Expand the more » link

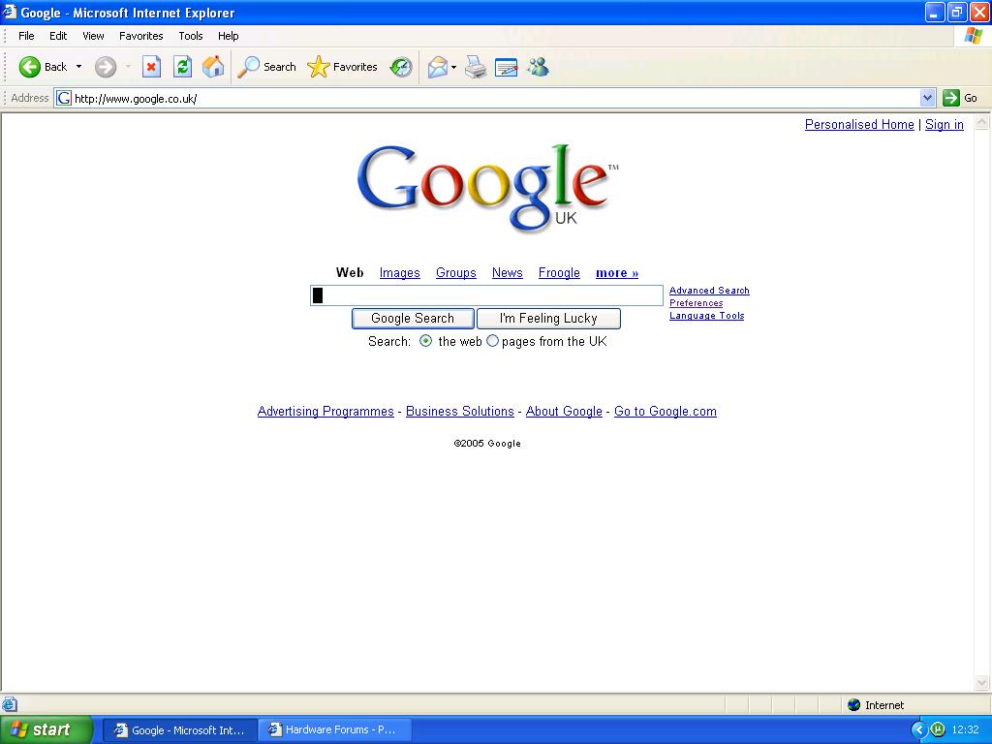click(x=617, y=272)
